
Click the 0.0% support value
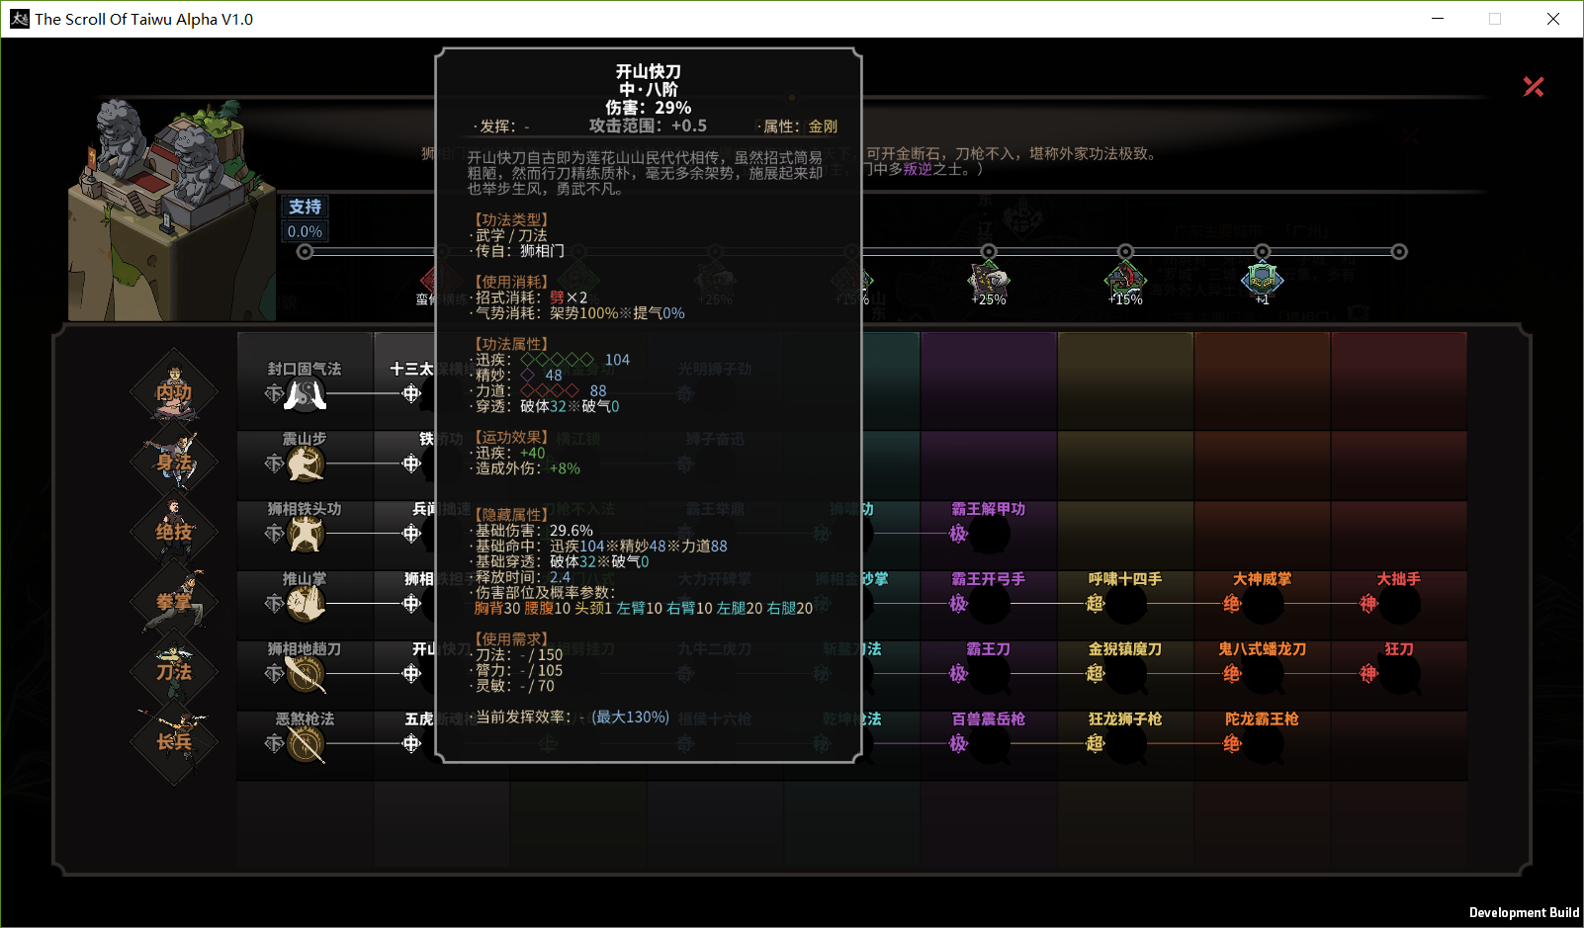point(305,231)
